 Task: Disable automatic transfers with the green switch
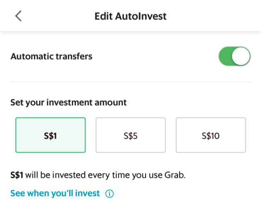pos(234,56)
